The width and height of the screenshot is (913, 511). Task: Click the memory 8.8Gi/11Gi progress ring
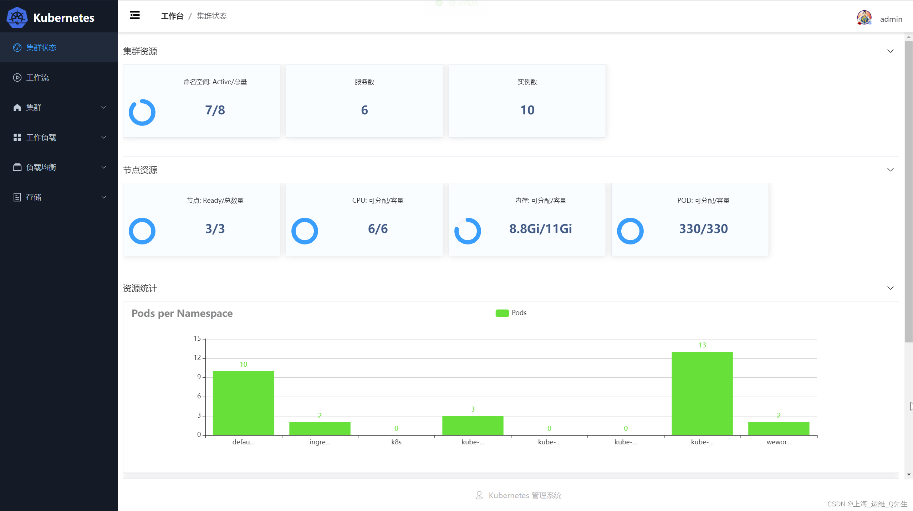point(468,231)
